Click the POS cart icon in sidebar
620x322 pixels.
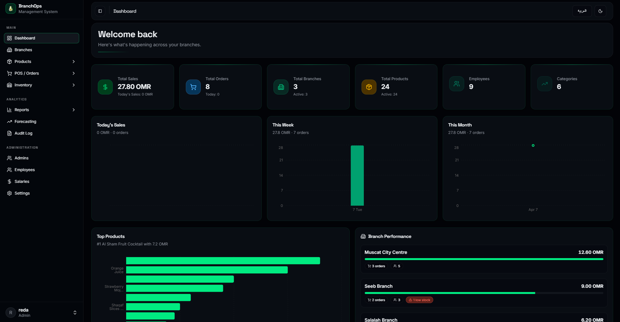9,73
